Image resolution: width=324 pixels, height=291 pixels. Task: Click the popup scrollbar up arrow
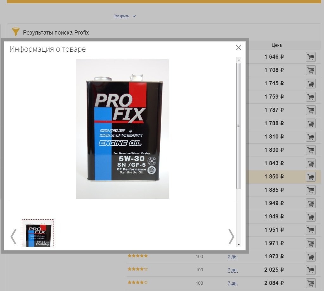point(239,60)
